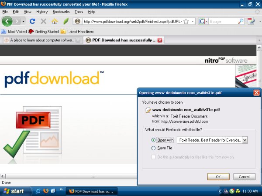This screenshot has height=196, width=262.
Task: Expand Quick Launch overflow chevron
Action: point(61,189)
